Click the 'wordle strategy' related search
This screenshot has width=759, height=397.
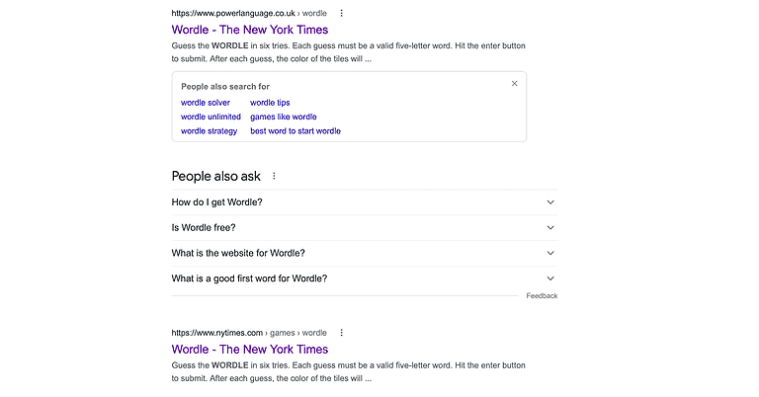coord(209,131)
